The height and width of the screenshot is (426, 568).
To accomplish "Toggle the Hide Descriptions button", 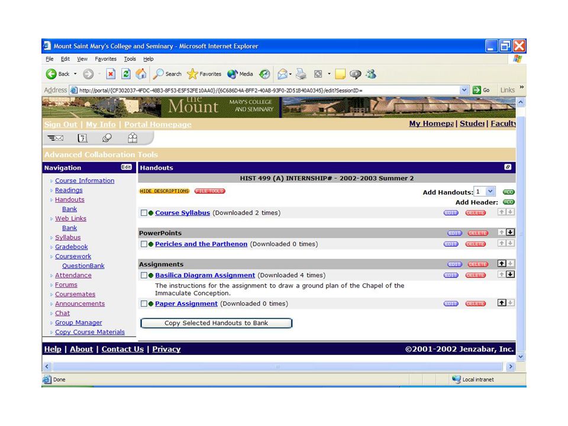I will tap(164, 191).
